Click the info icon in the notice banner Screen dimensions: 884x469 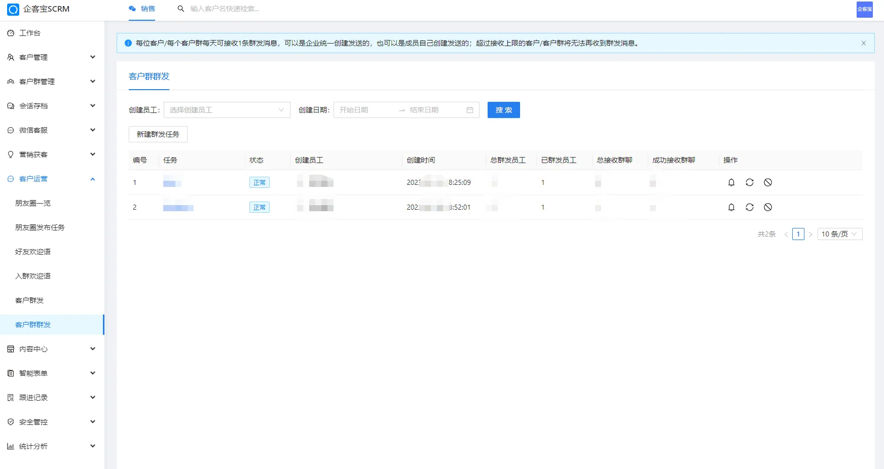pyautogui.click(x=128, y=43)
